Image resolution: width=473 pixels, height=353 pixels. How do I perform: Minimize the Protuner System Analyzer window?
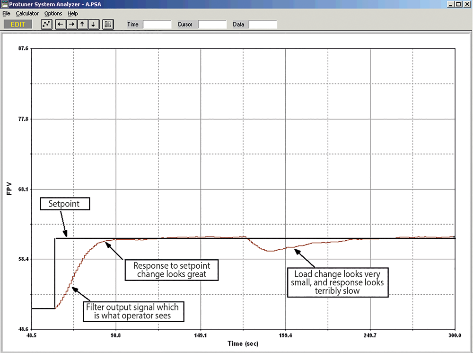(x=451, y=4)
